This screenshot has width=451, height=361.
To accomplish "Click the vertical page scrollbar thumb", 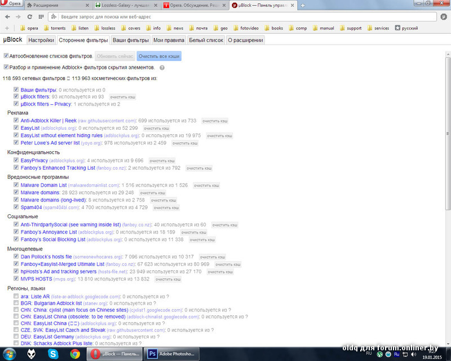I will click(x=448, y=133).
